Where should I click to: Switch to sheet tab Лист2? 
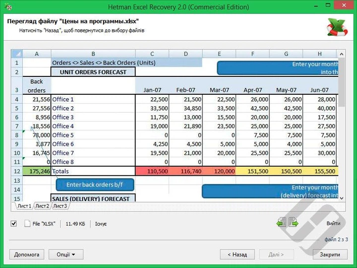(42, 206)
